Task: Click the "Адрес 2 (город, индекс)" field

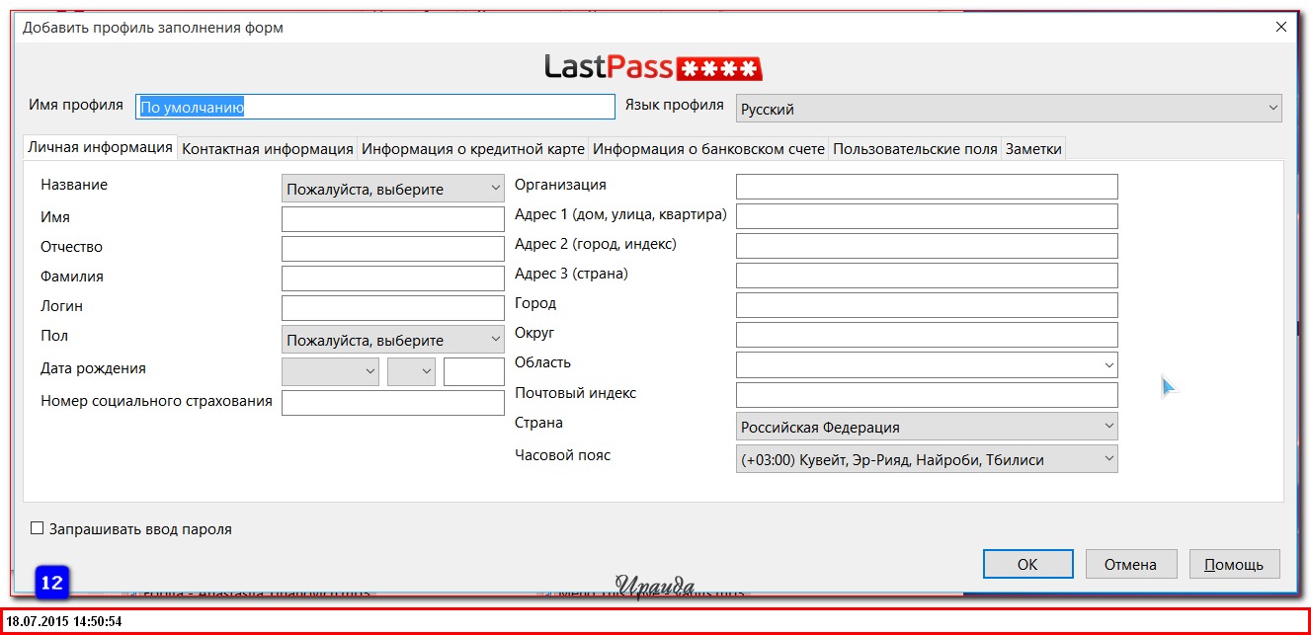Action: (927, 246)
